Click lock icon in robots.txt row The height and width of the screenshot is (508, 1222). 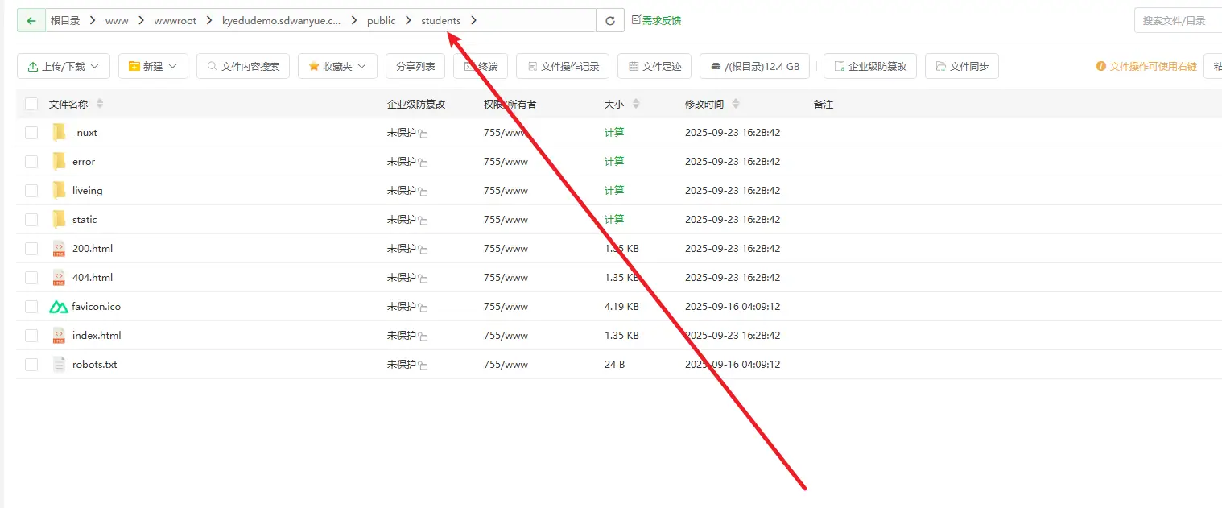(423, 366)
